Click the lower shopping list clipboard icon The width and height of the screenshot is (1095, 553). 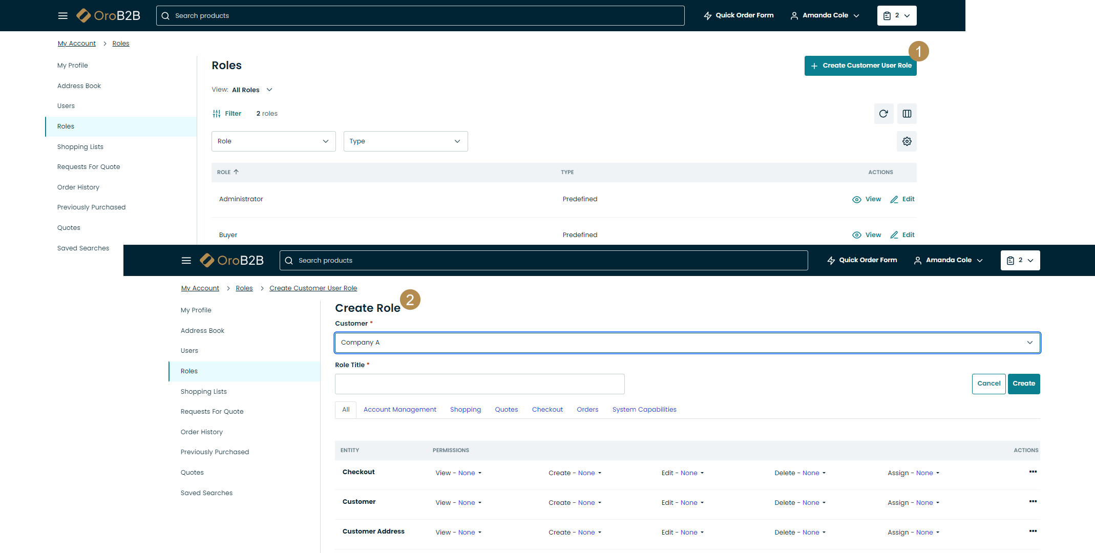coord(1010,261)
